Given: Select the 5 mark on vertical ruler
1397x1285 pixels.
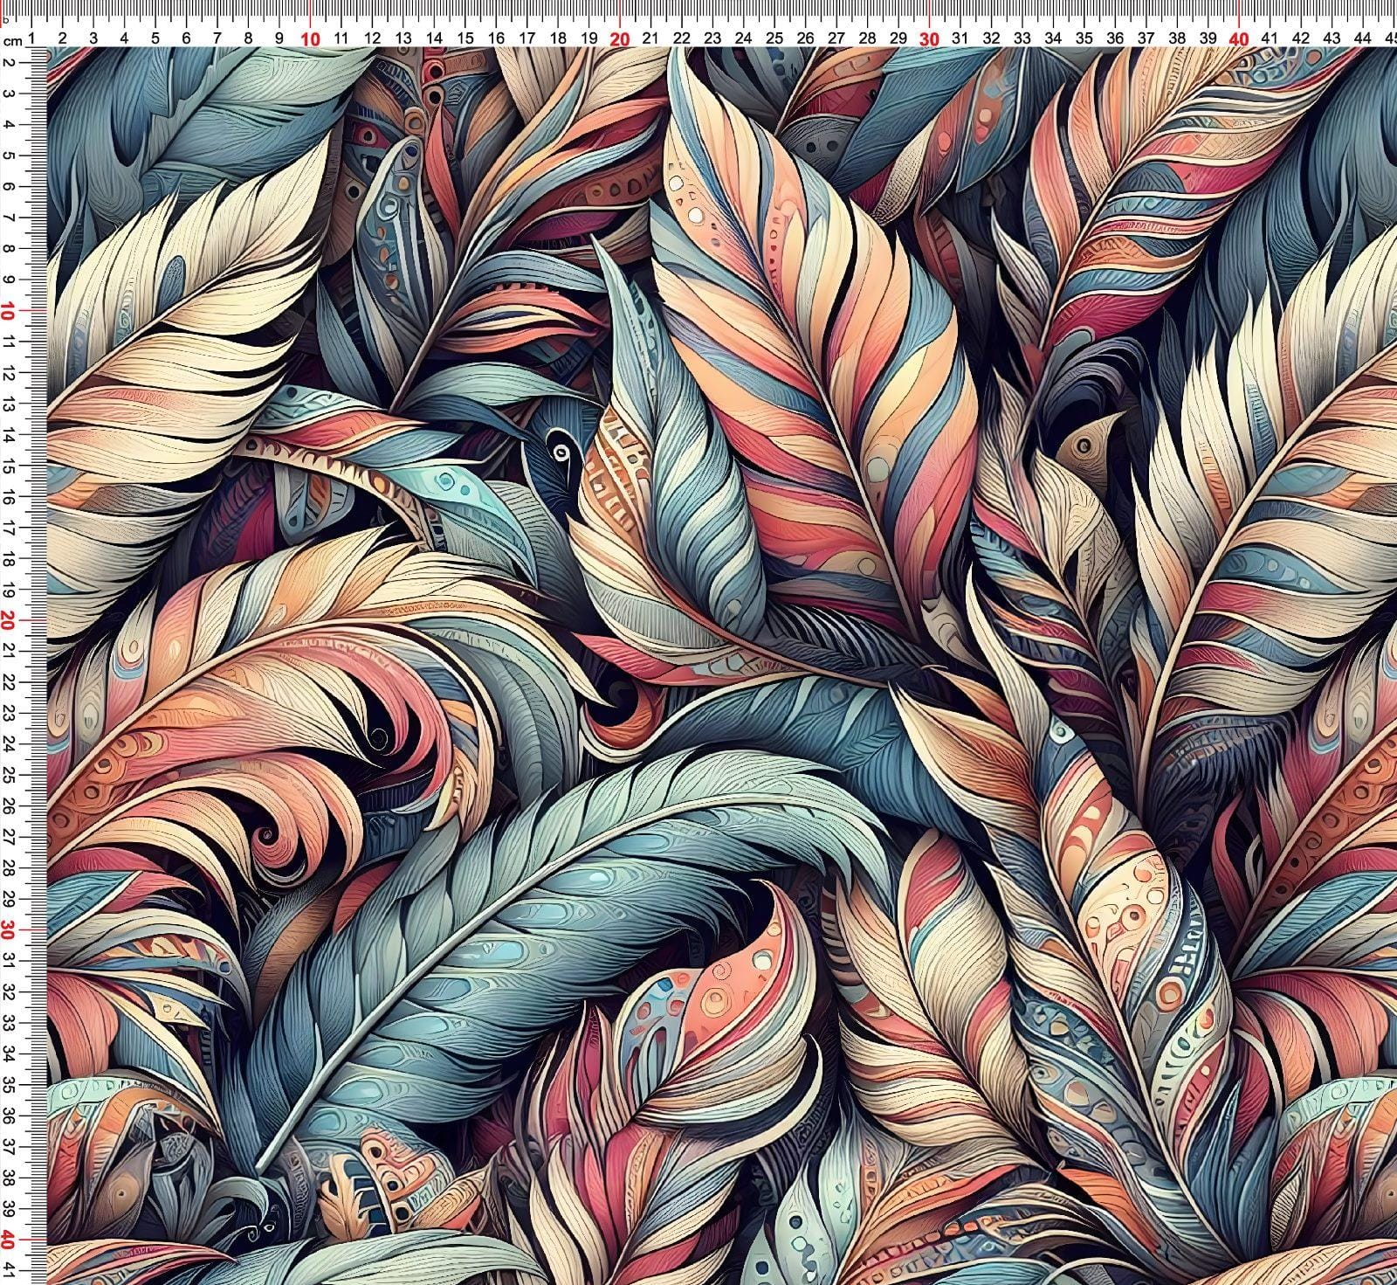Looking at the screenshot, I should (x=10, y=155).
